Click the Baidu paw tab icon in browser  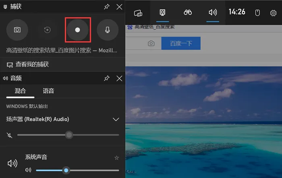click(130, 27)
